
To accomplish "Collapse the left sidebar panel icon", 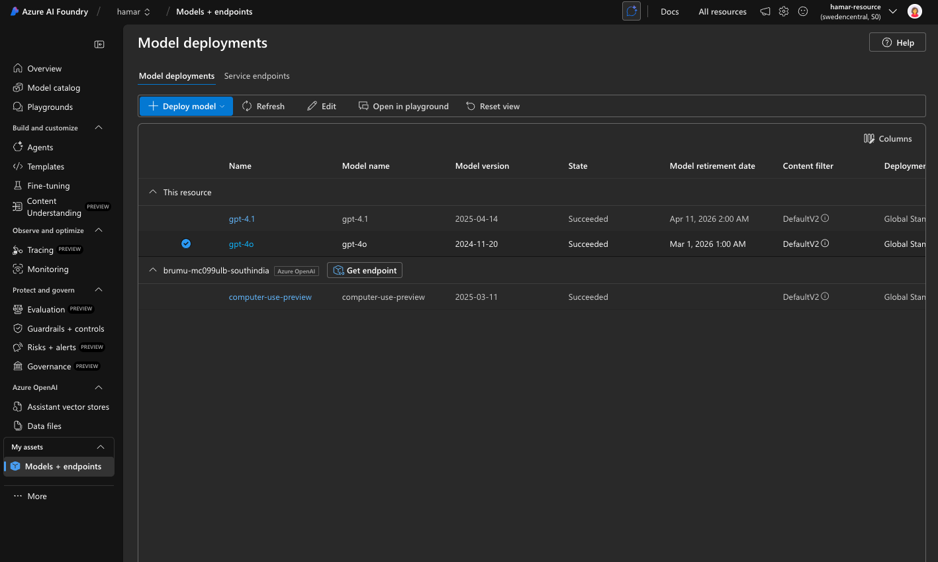I will pyautogui.click(x=99, y=44).
